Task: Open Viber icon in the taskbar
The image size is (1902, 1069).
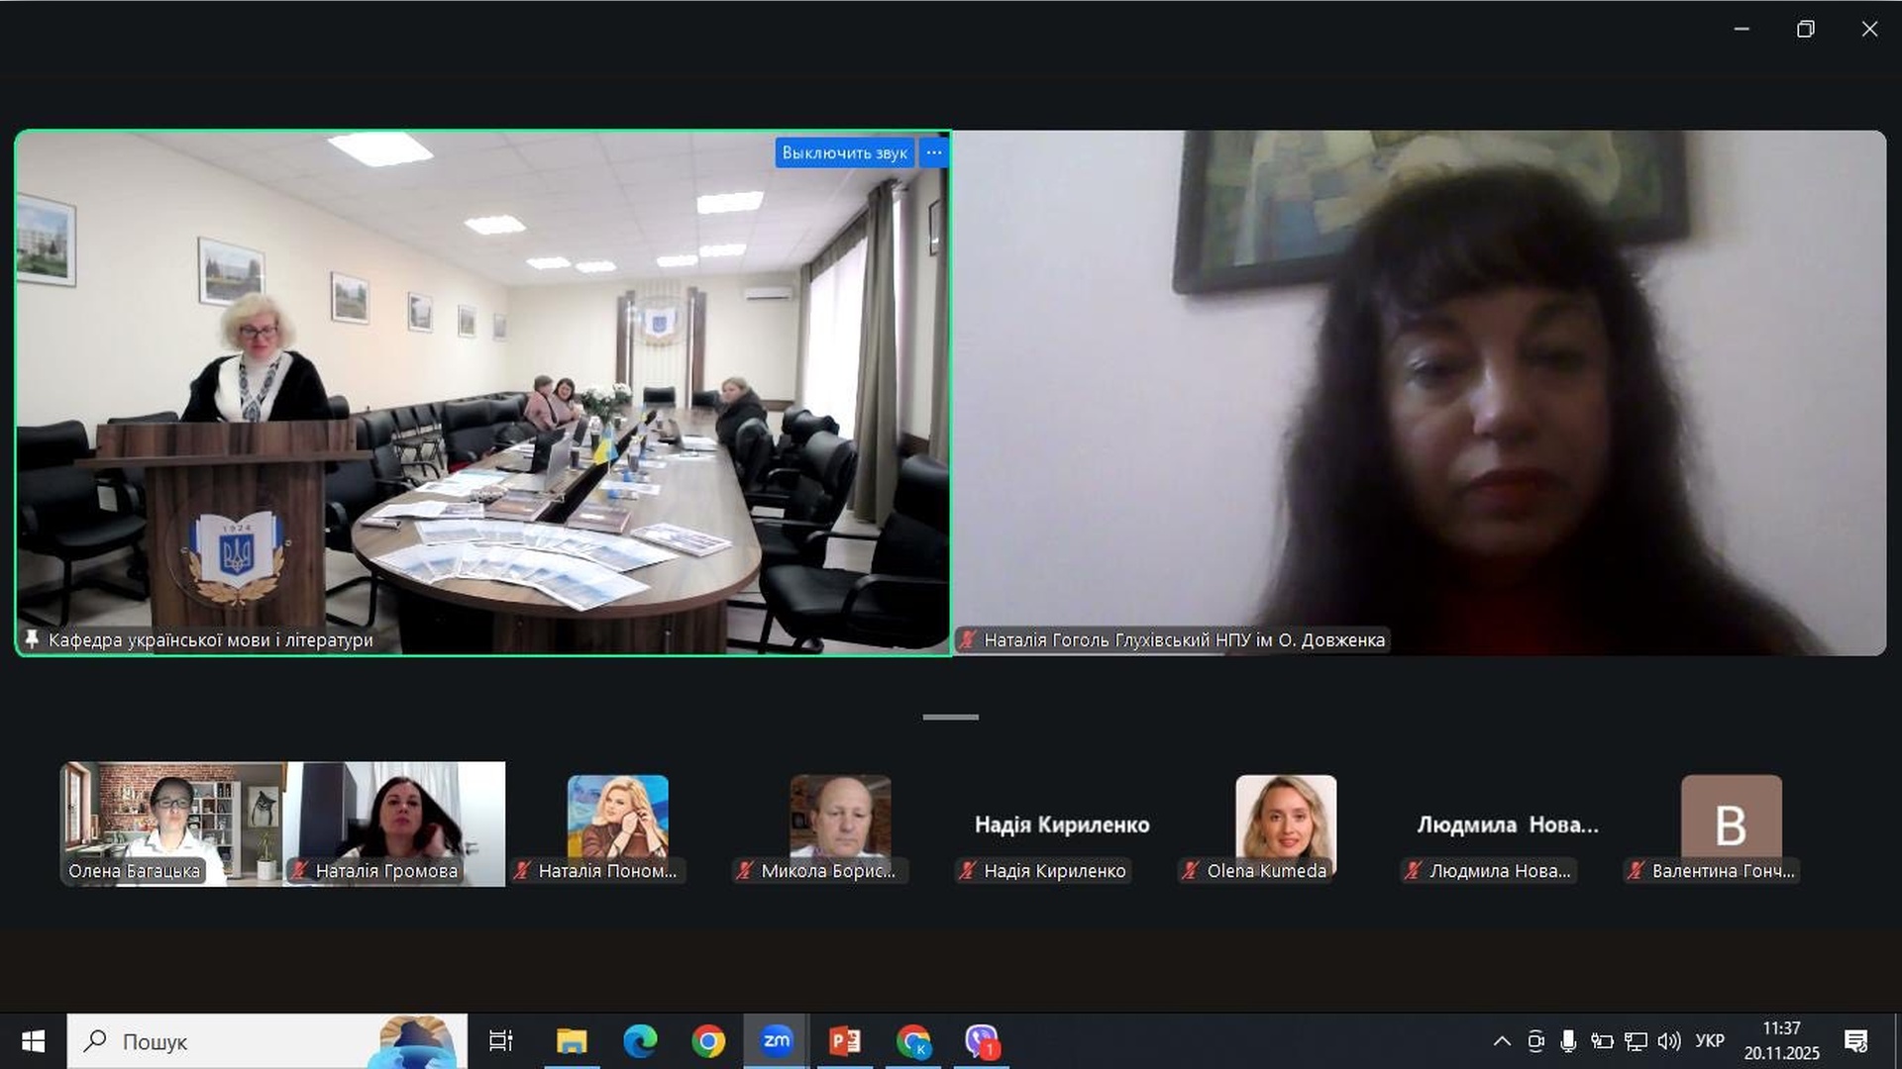Action: pos(982,1041)
